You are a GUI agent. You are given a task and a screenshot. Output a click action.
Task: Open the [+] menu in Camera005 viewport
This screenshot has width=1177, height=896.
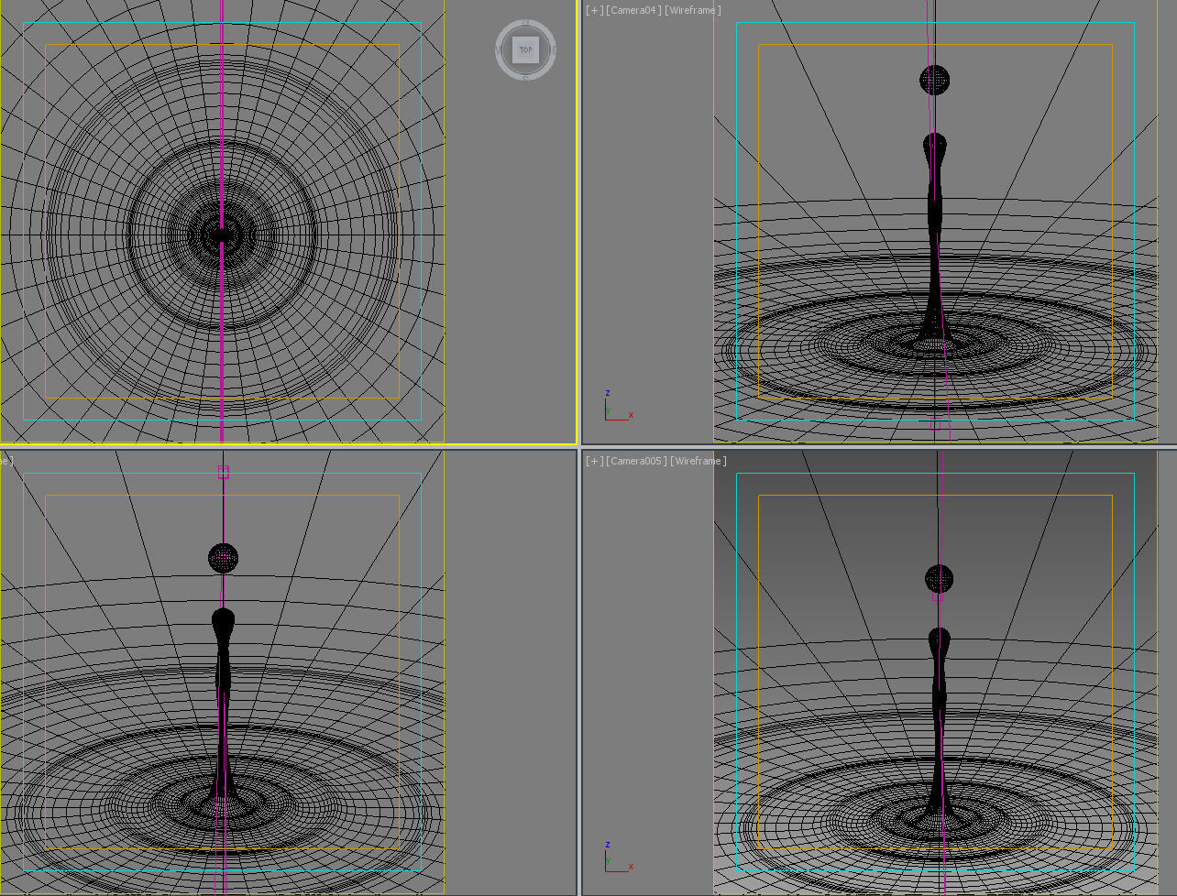(595, 461)
